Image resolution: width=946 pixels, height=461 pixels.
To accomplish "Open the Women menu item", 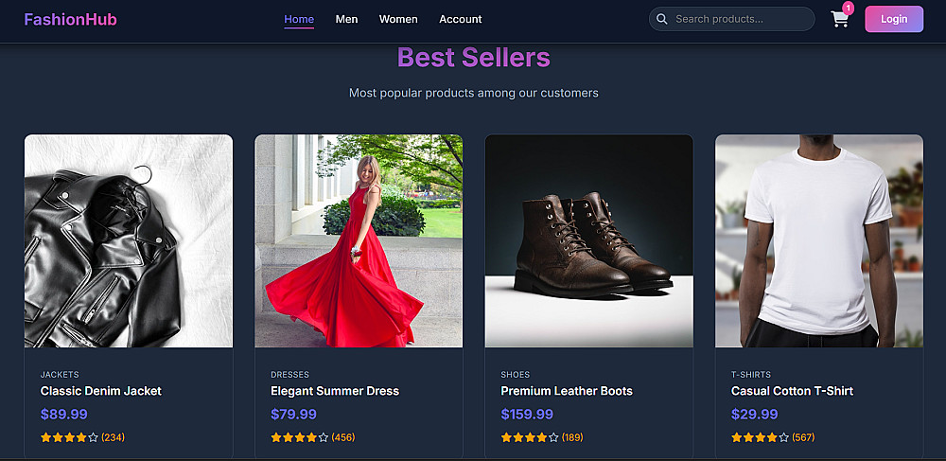I will click(398, 19).
